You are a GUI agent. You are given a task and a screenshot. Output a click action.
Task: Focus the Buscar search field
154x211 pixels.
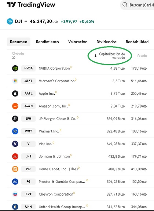[x=137, y=5]
